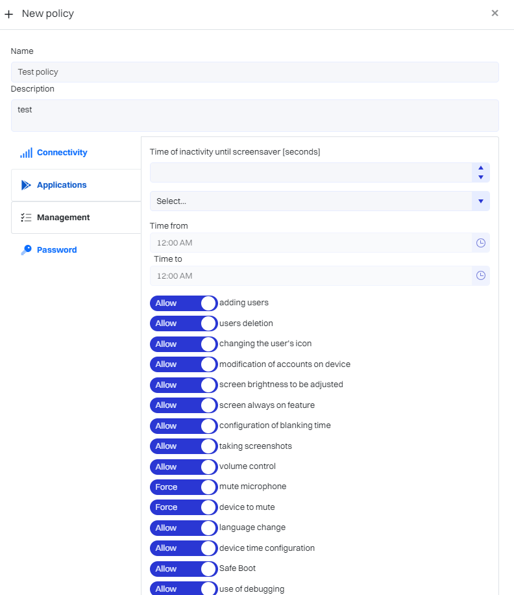Toggle the volume control switch

pyautogui.click(x=184, y=467)
